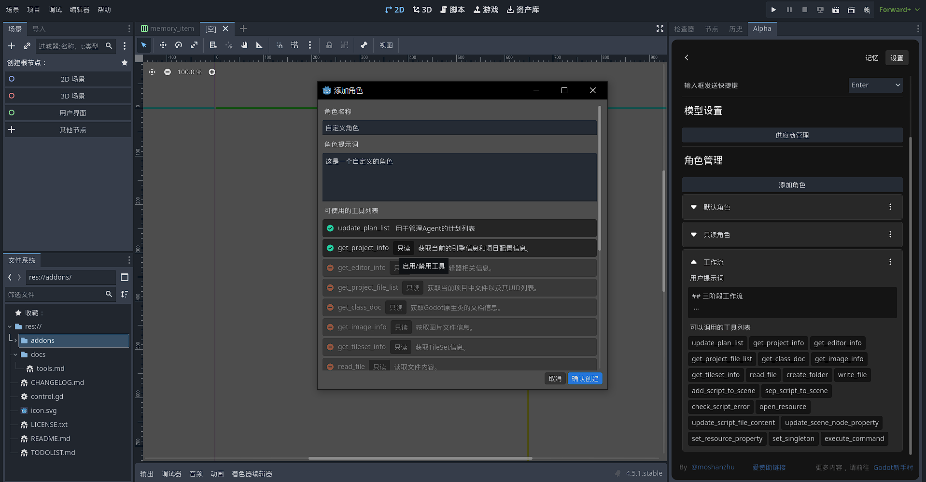The image size is (926, 482).
Task: Expand the 默认角色 section
Action: coord(694,207)
